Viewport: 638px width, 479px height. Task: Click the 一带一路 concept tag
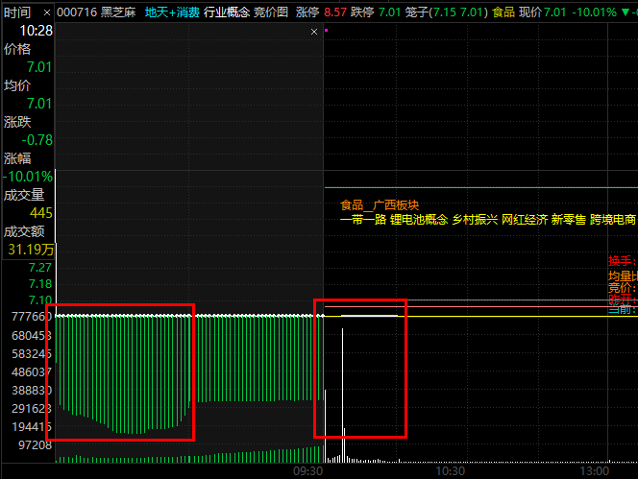click(x=363, y=220)
